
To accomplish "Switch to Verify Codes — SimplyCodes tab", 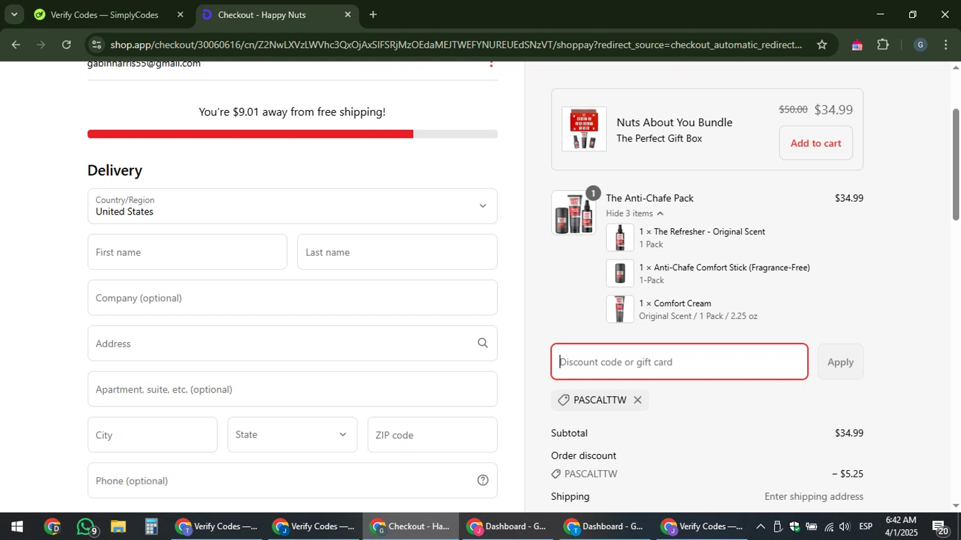I will pos(105,14).
